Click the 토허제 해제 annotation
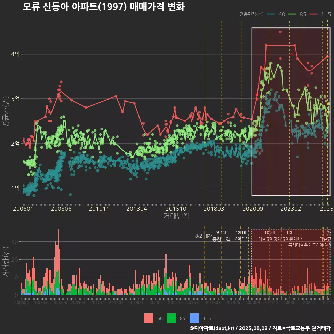The image size is (334, 334). 321,245
